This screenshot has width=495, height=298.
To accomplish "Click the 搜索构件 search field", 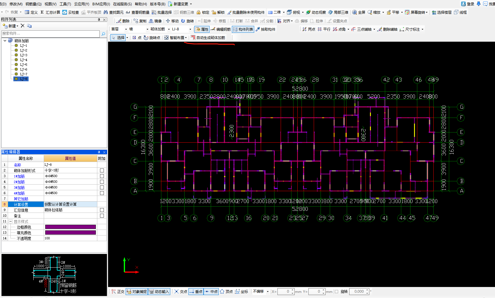I will [51, 34].
